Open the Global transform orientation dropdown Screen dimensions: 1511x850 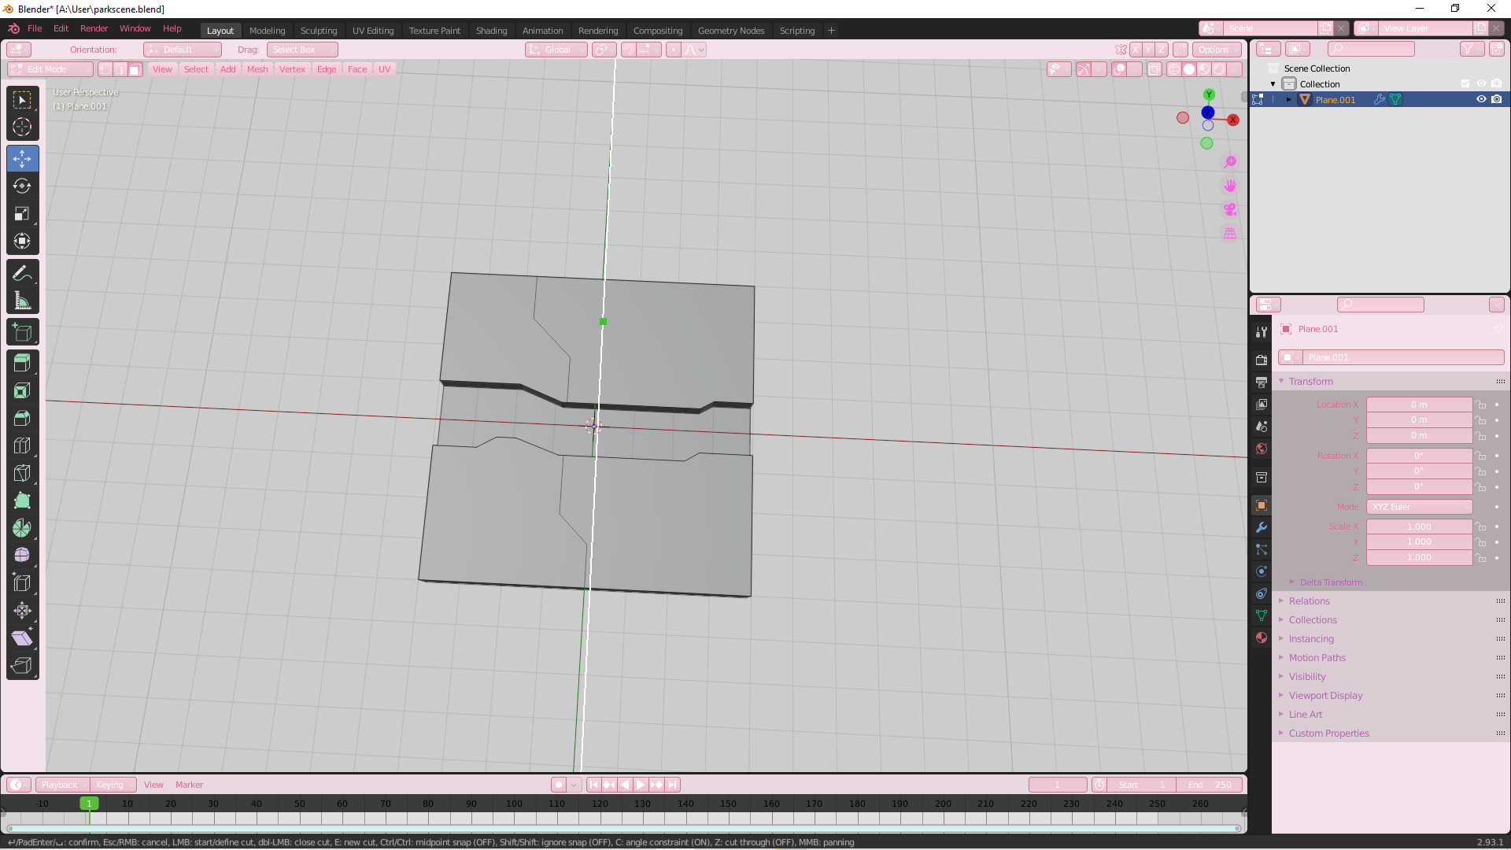[x=556, y=50]
